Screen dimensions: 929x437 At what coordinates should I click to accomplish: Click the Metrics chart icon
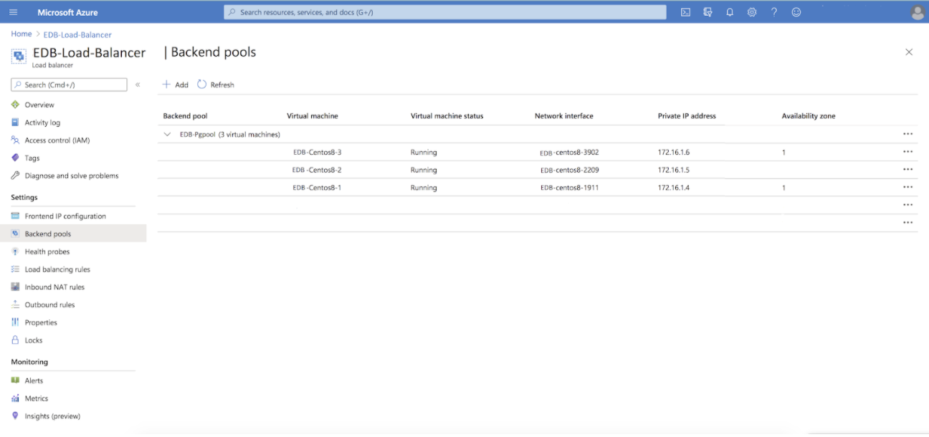[x=15, y=398]
